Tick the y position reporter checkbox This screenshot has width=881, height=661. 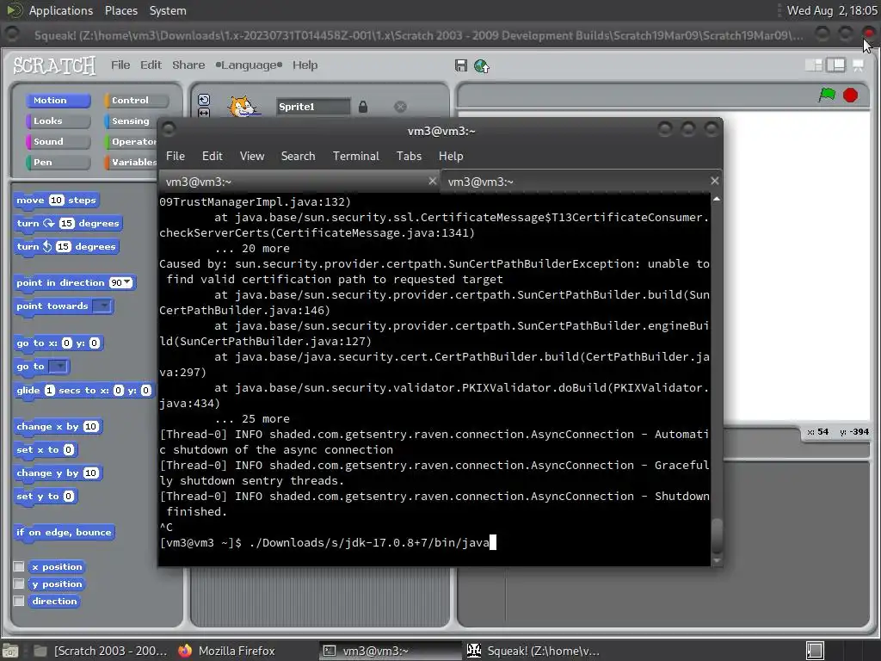tap(19, 584)
